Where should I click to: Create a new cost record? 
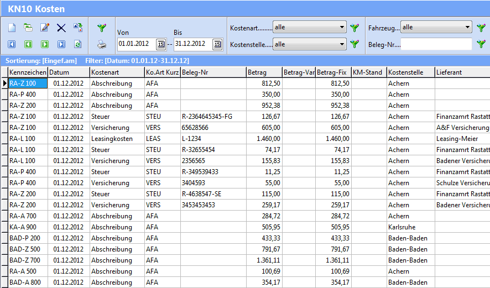(x=12, y=27)
